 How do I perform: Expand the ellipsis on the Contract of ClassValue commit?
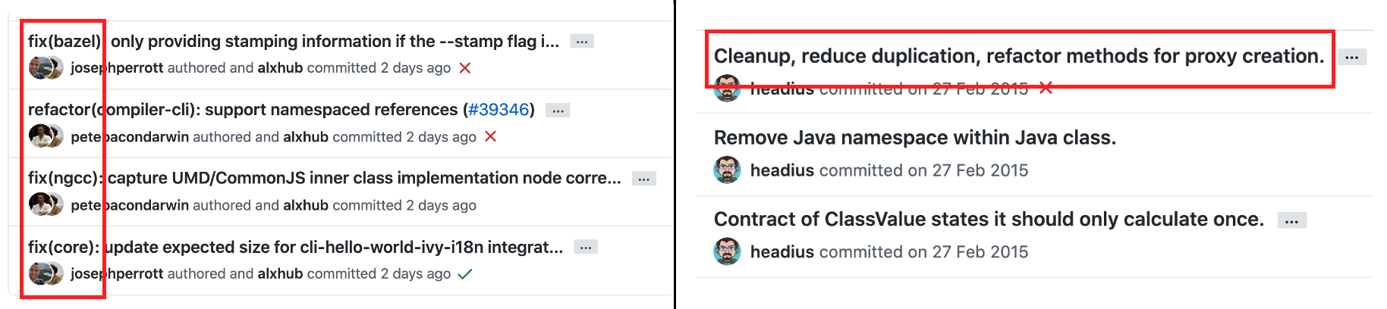coord(1291,220)
